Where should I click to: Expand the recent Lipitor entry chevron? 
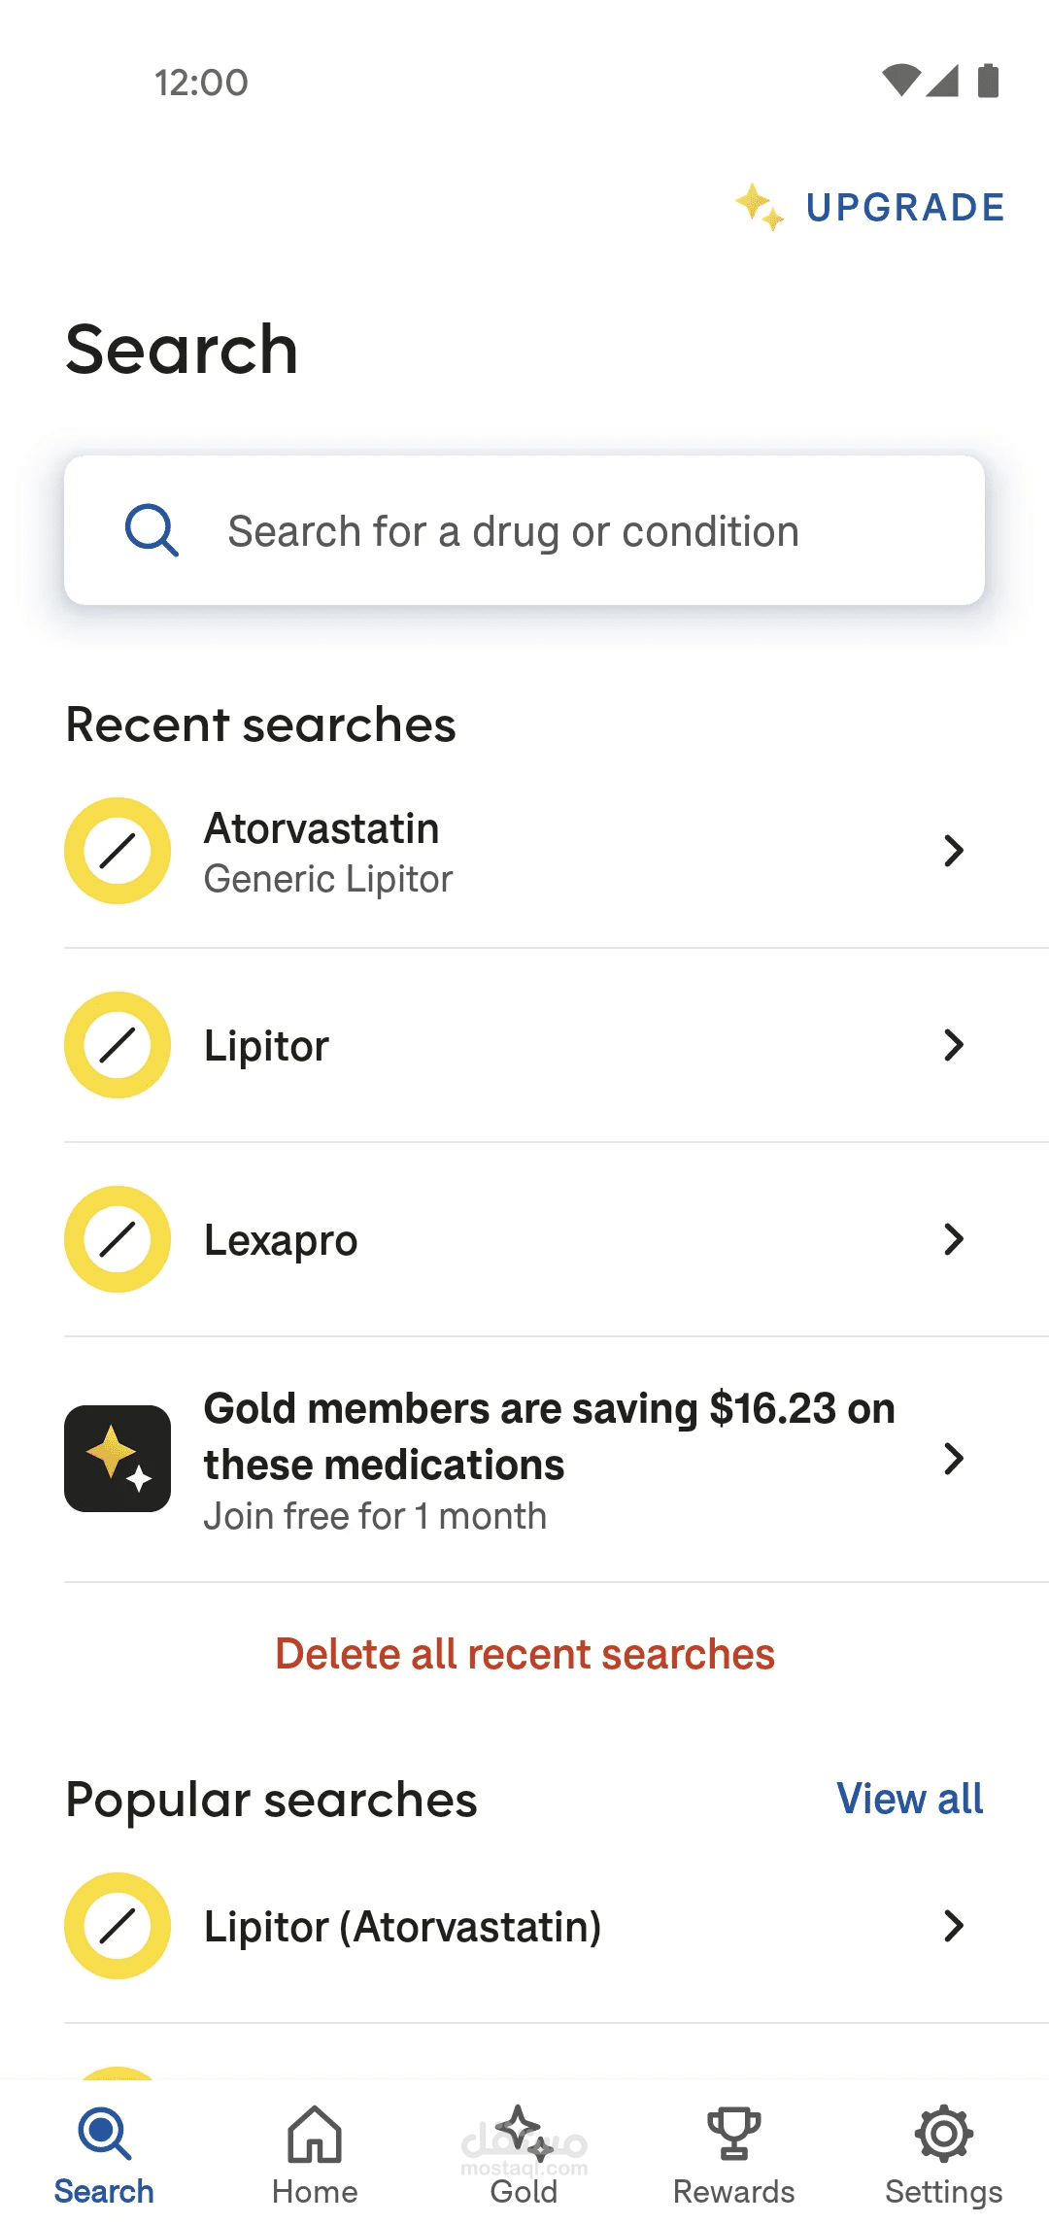pyautogui.click(x=954, y=1045)
